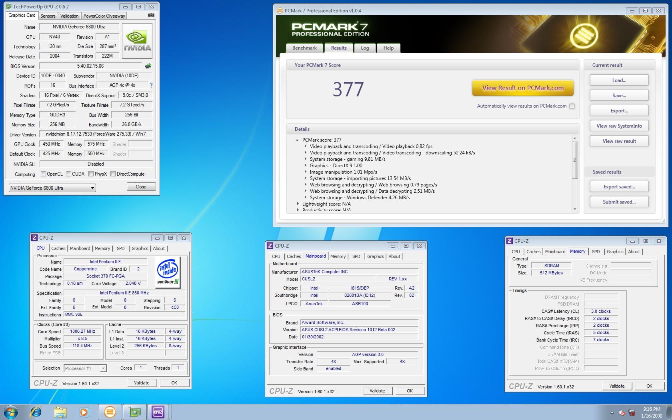Click the GPU-Z screenshot camera icon
This screenshot has height=420, width=672.
click(151, 15)
